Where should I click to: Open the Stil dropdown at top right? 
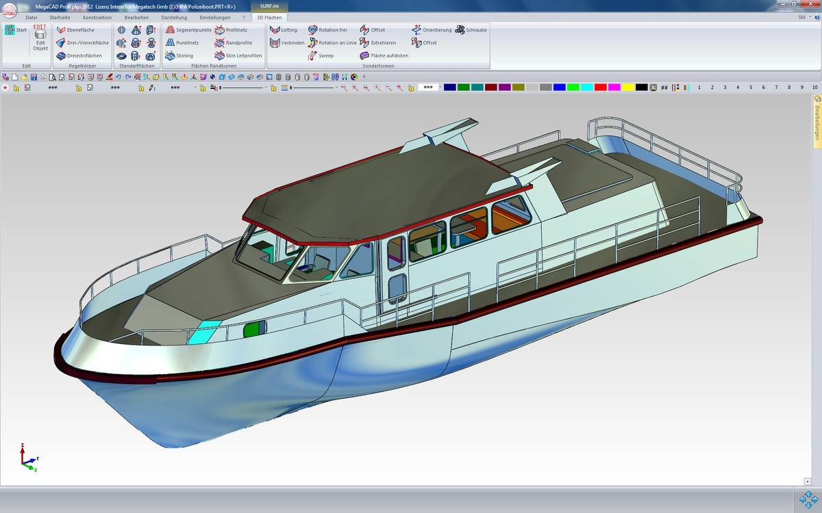(x=804, y=16)
